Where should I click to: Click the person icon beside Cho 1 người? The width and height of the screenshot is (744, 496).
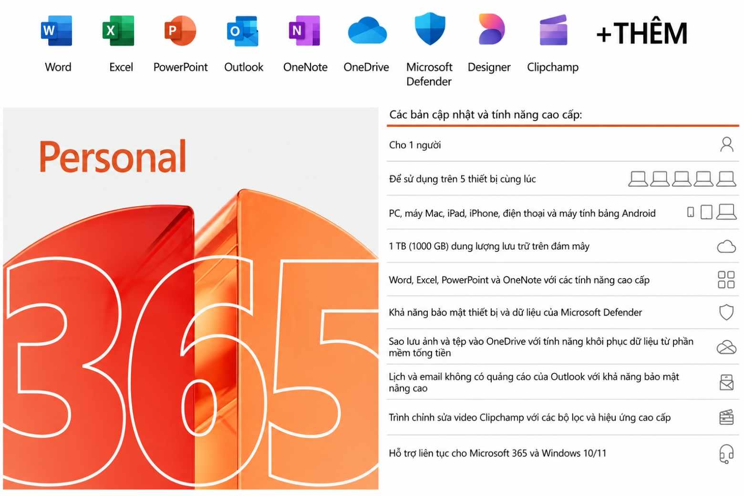(x=726, y=145)
